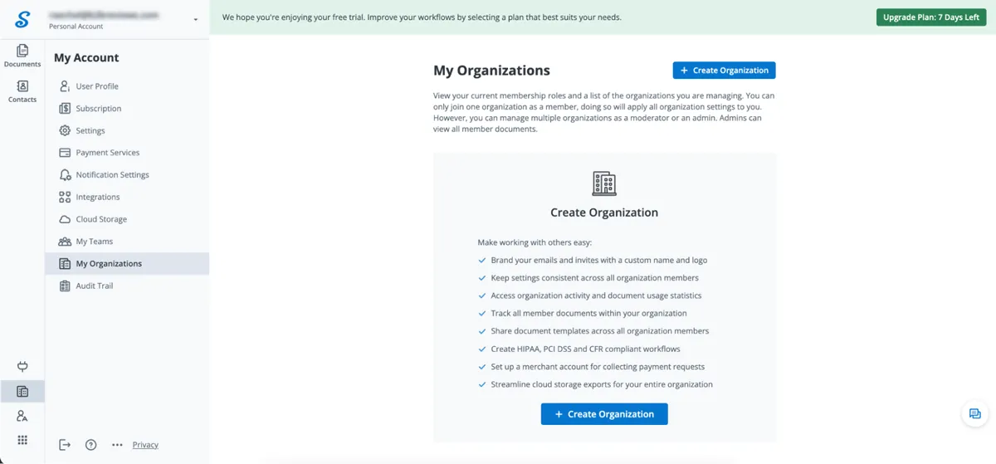Open the Documents section

(x=22, y=56)
